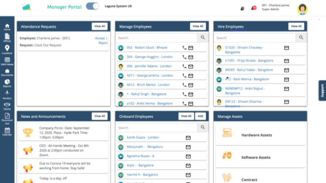
Task: Open Agostino Russo - A
Action: tap(141, 156)
